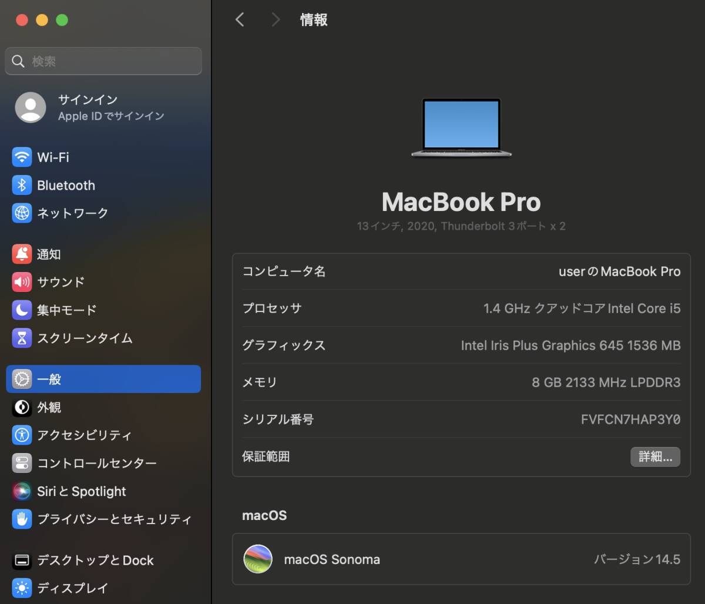Click computer name userのMacBook Pro

tap(619, 271)
